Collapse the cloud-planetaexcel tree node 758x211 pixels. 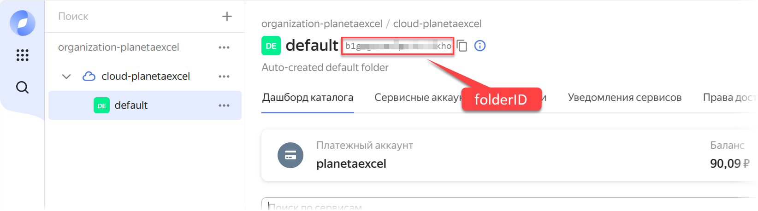66,76
